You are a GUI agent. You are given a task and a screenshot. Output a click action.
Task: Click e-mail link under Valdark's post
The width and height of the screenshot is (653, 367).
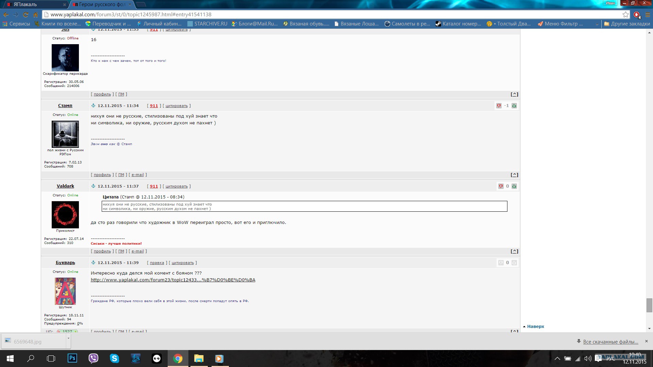pos(138,251)
